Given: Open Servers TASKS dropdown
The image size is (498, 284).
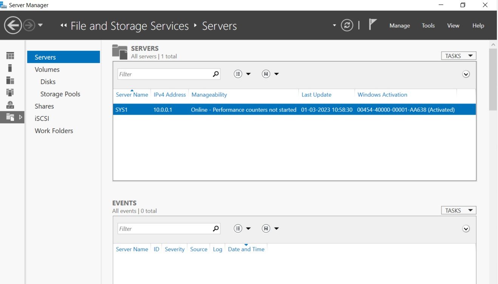Looking at the screenshot, I should (x=459, y=56).
